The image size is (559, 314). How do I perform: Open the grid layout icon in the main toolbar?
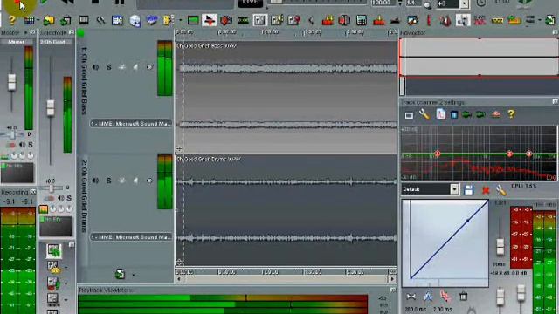pyautogui.click(x=29, y=20)
